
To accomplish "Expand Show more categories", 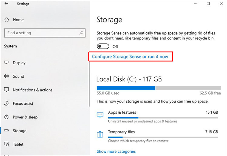I will coord(116,151).
